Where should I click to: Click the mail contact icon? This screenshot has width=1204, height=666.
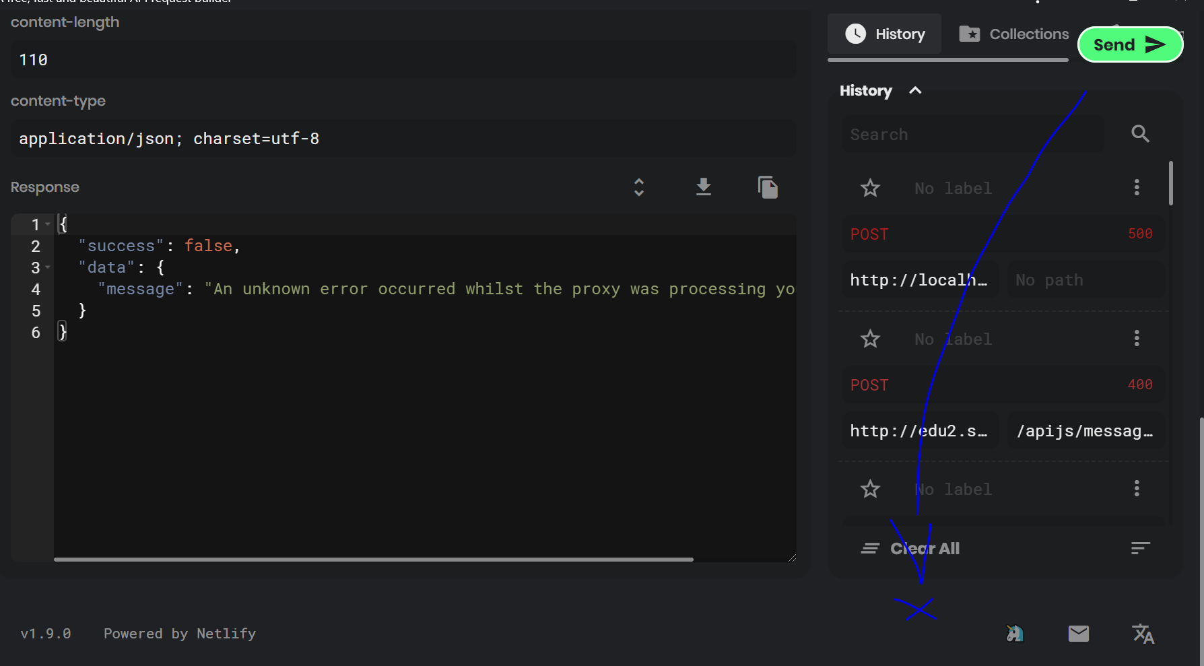(1079, 634)
